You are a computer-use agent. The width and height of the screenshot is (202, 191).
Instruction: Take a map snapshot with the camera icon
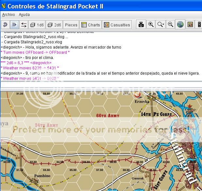[x=141, y=24]
